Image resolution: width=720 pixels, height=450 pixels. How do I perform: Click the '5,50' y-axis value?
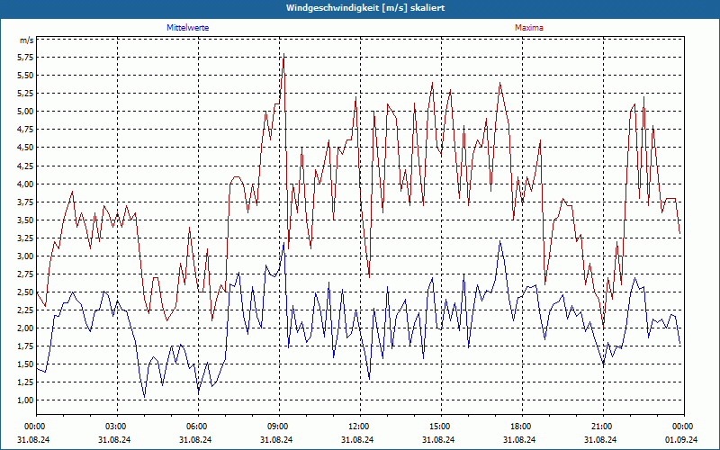tap(25, 76)
